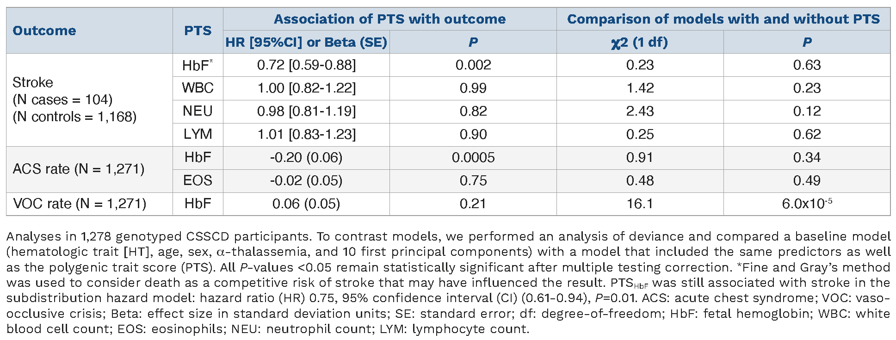Click the NEU row label
This screenshot has width=896, height=340.
198,111
